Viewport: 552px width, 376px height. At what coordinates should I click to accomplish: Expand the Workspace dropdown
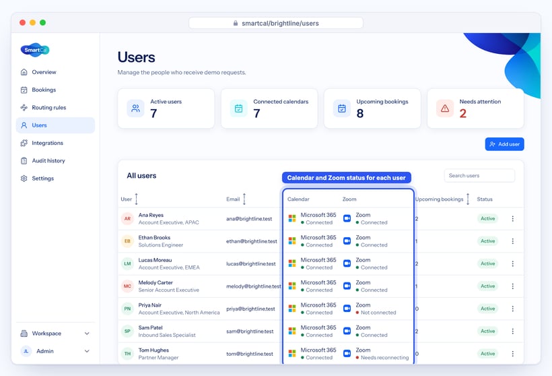coord(87,334)
